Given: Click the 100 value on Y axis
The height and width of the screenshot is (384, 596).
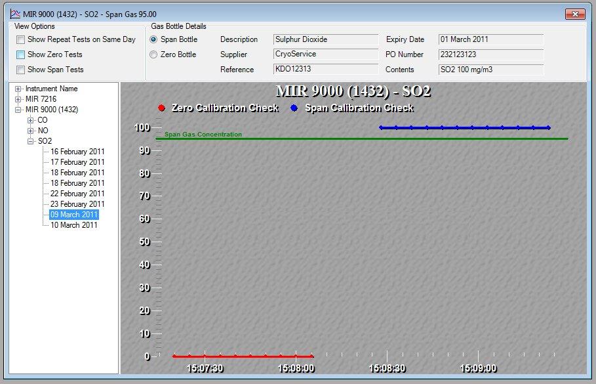Looking at the screenshot, I should tap(142, 127).
